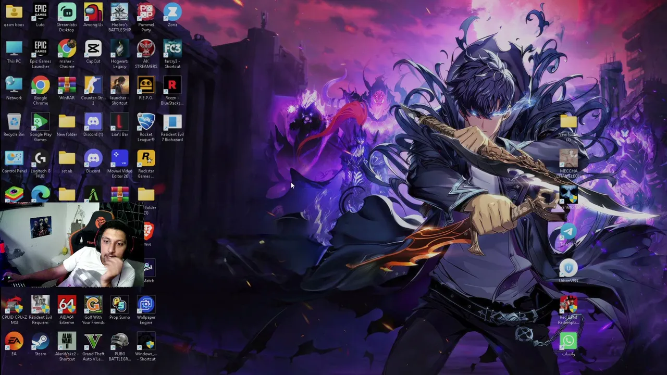The image size is (667, 375).
Task: Launch Golf With Your Friends
Action: tap(93, 310)
